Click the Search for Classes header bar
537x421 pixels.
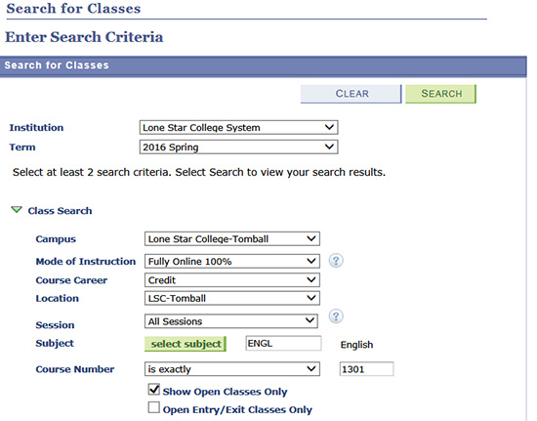[x=263, y=66]
